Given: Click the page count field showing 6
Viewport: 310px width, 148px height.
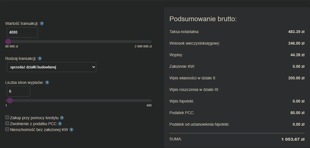Looking at the screenshot, I should [x=18, y=92].
